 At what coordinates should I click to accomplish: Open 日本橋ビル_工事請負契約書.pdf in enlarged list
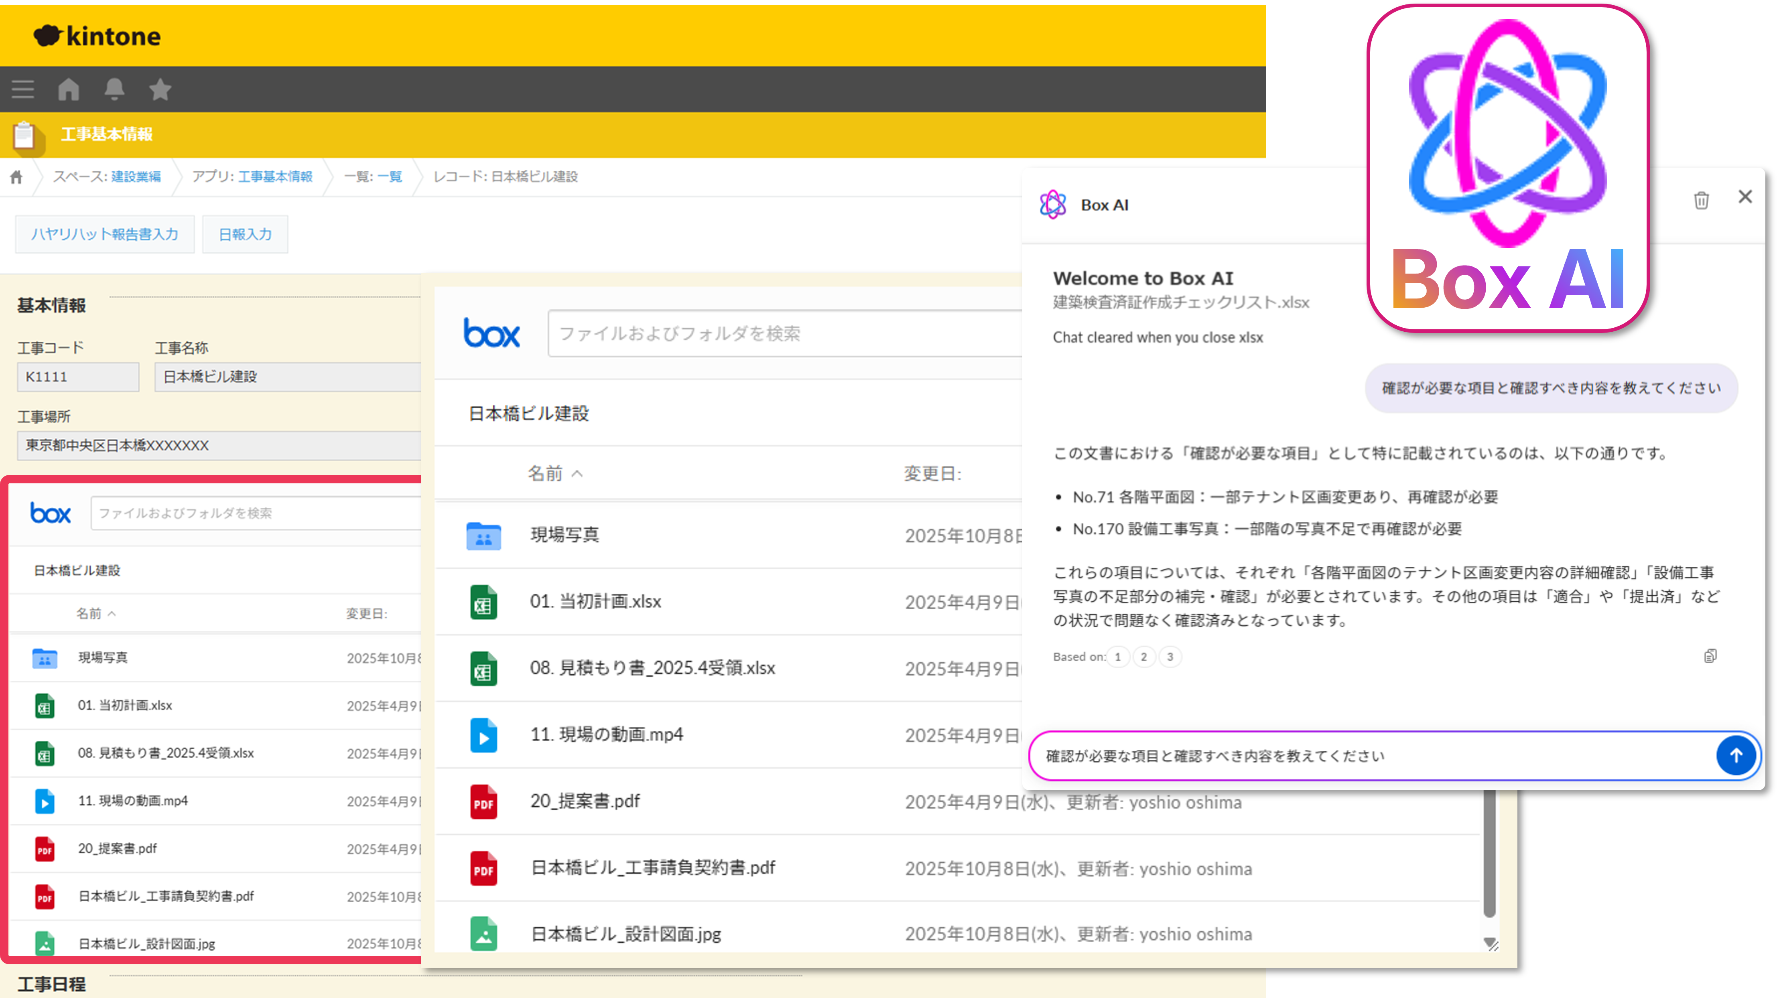[x=653, y=868]
